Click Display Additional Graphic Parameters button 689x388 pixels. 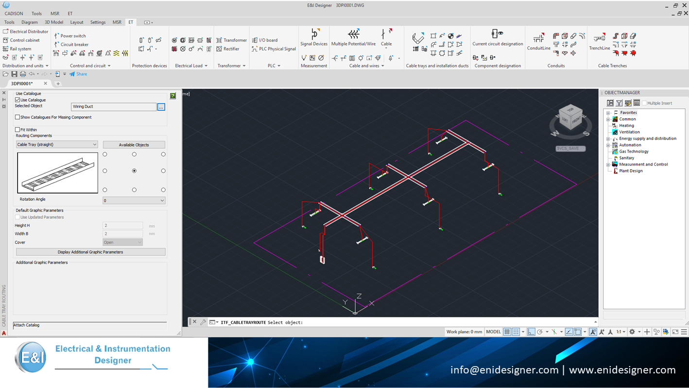click(90, 252)
